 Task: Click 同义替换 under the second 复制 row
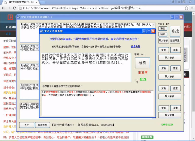tap(170, 77)
